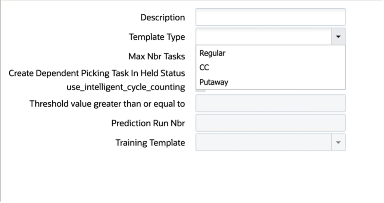Click the use_intelligent_cycle_counting label text
The height and width of the screenshot is (203, 384).
coord(126,87)
